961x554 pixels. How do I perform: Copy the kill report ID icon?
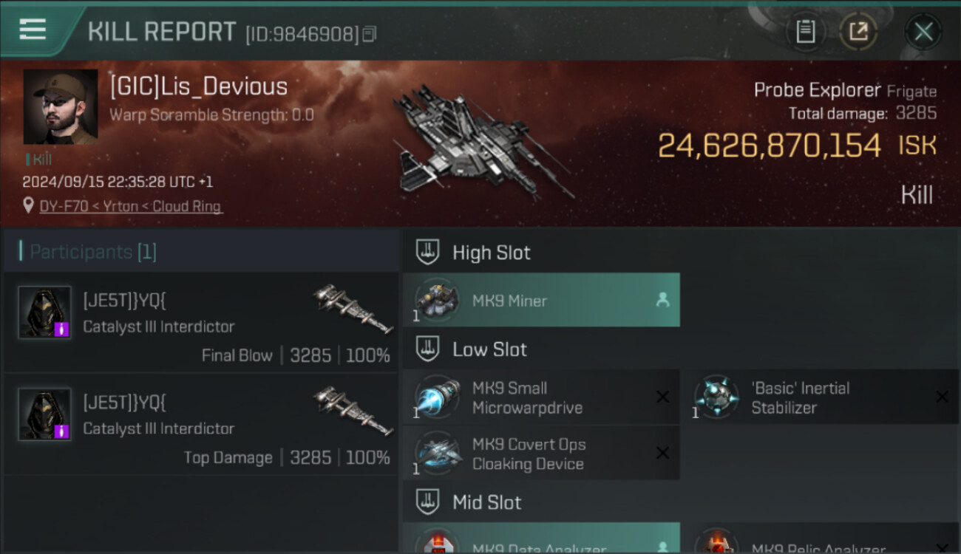369,34
